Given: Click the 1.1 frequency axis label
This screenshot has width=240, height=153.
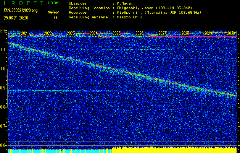Looking at the screenshot, I should [x=3, y=50].
